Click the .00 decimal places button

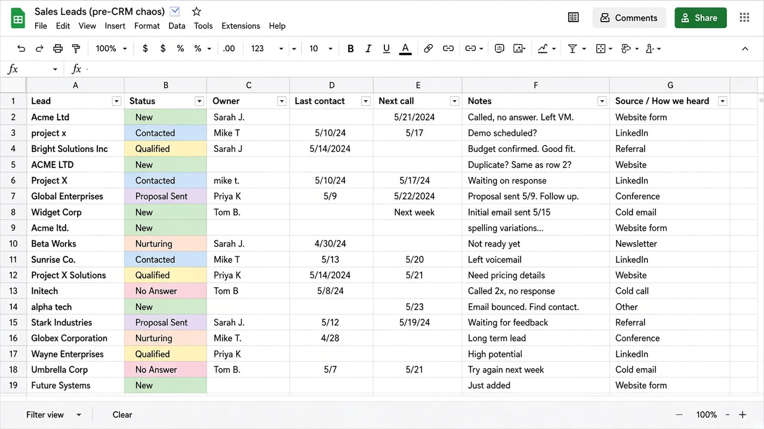[229, 49]
